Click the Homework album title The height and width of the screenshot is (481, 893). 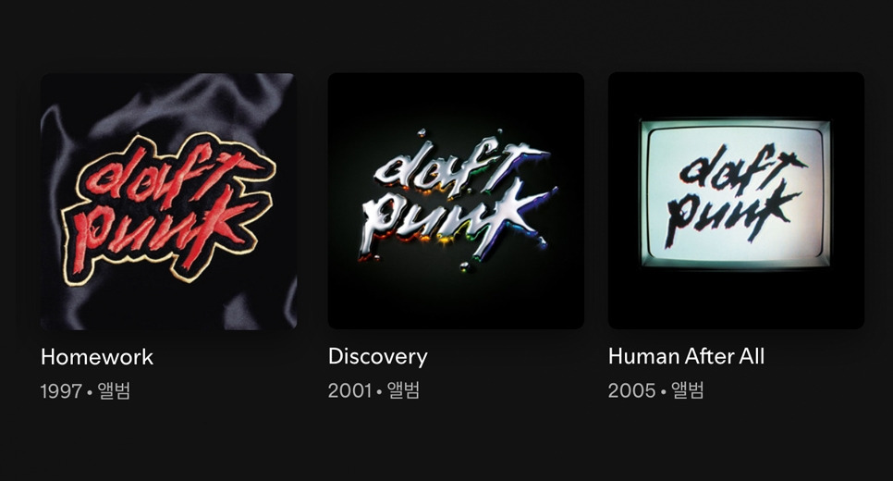pos(97,357)
